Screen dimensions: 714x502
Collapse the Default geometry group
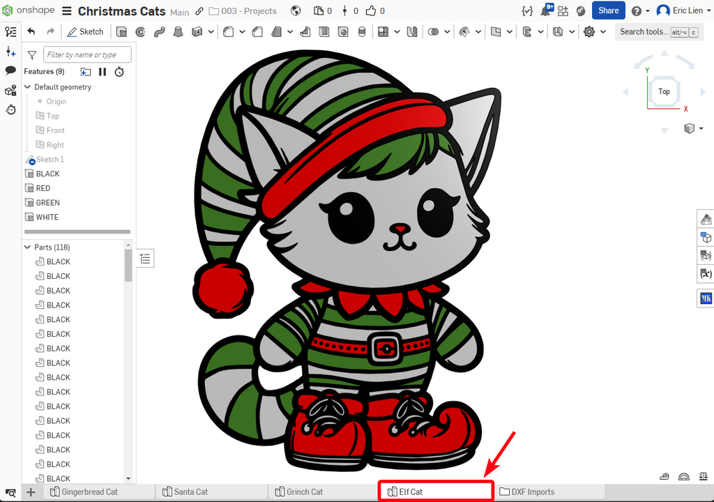28,86
